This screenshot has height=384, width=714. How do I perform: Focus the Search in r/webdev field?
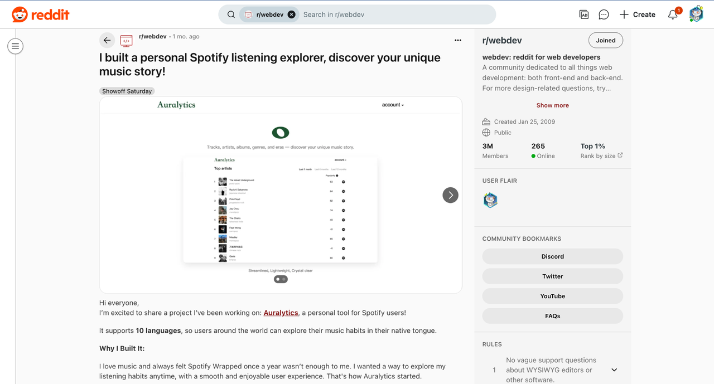tap(396, 14)
